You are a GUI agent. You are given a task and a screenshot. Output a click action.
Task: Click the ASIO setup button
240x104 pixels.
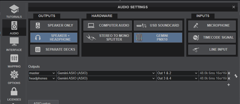[x=43, y=102]
